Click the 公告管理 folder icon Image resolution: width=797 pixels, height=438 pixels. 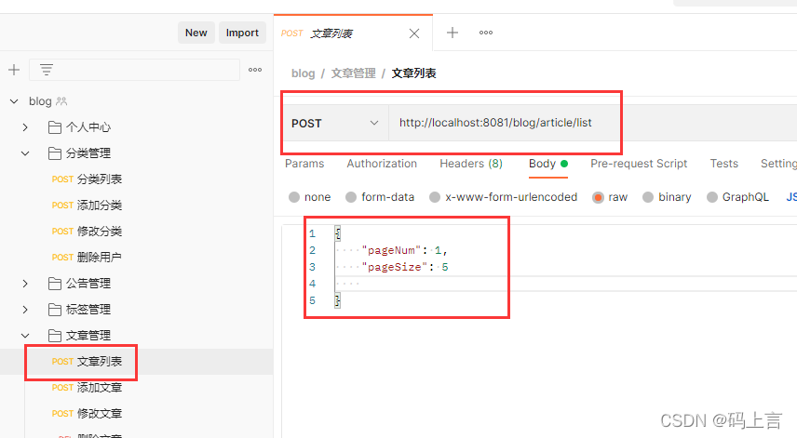tap(54, 284)
